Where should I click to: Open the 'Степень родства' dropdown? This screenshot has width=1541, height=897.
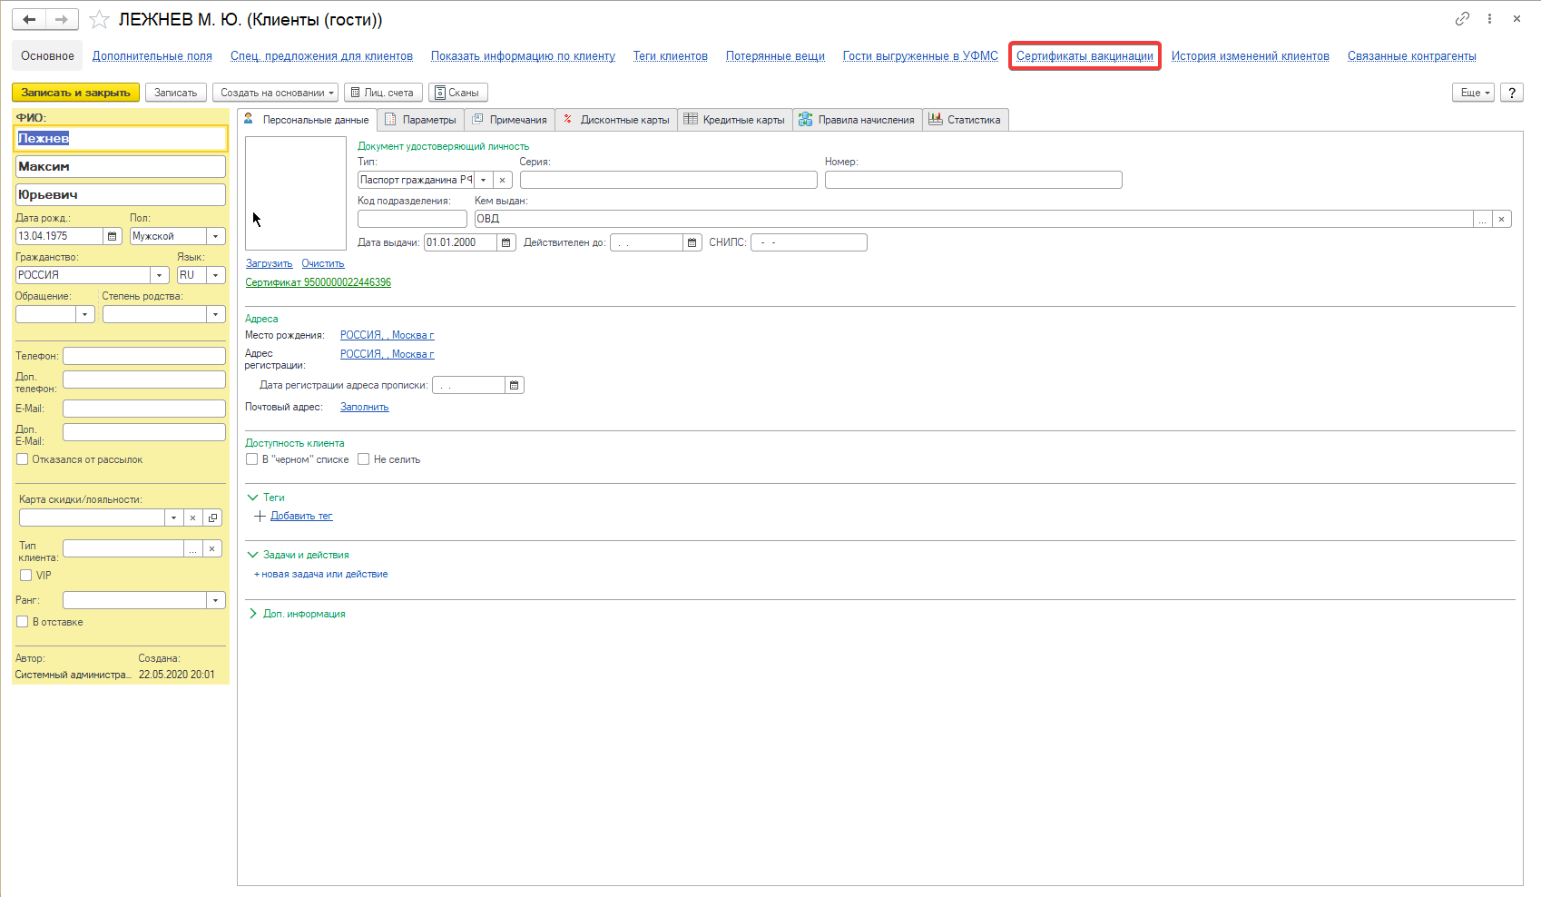coord(216,314)
